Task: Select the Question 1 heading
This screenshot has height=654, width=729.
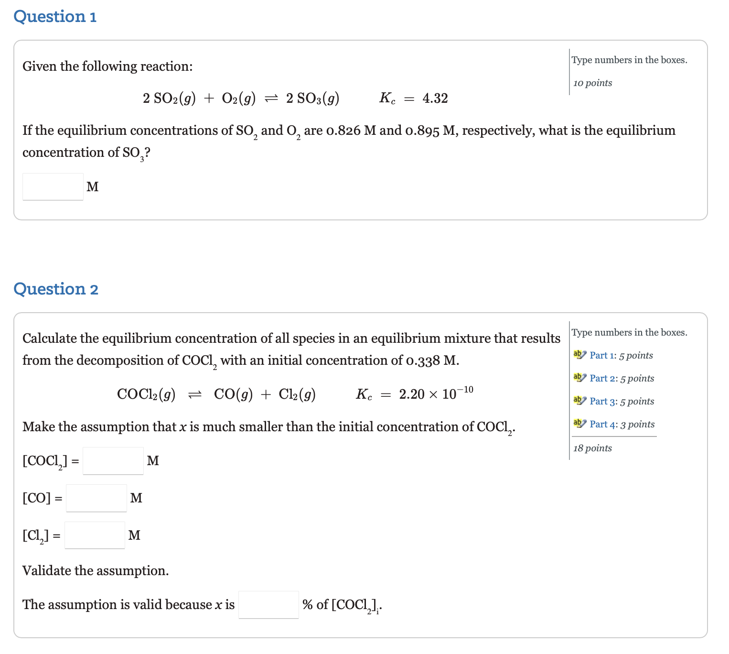Action: tap(56, 16)
